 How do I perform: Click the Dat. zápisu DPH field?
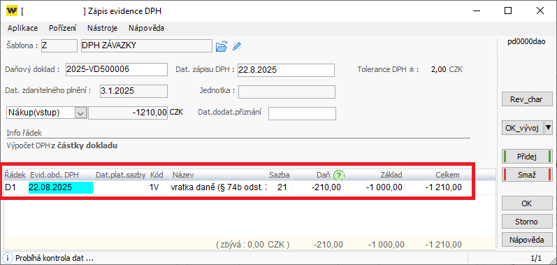[x=286, y=70]
